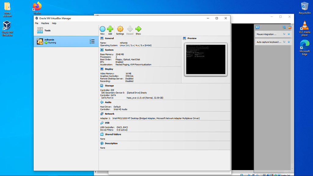Open the File menu
This screenshot has width=313, height=176.
coord(36,23)
